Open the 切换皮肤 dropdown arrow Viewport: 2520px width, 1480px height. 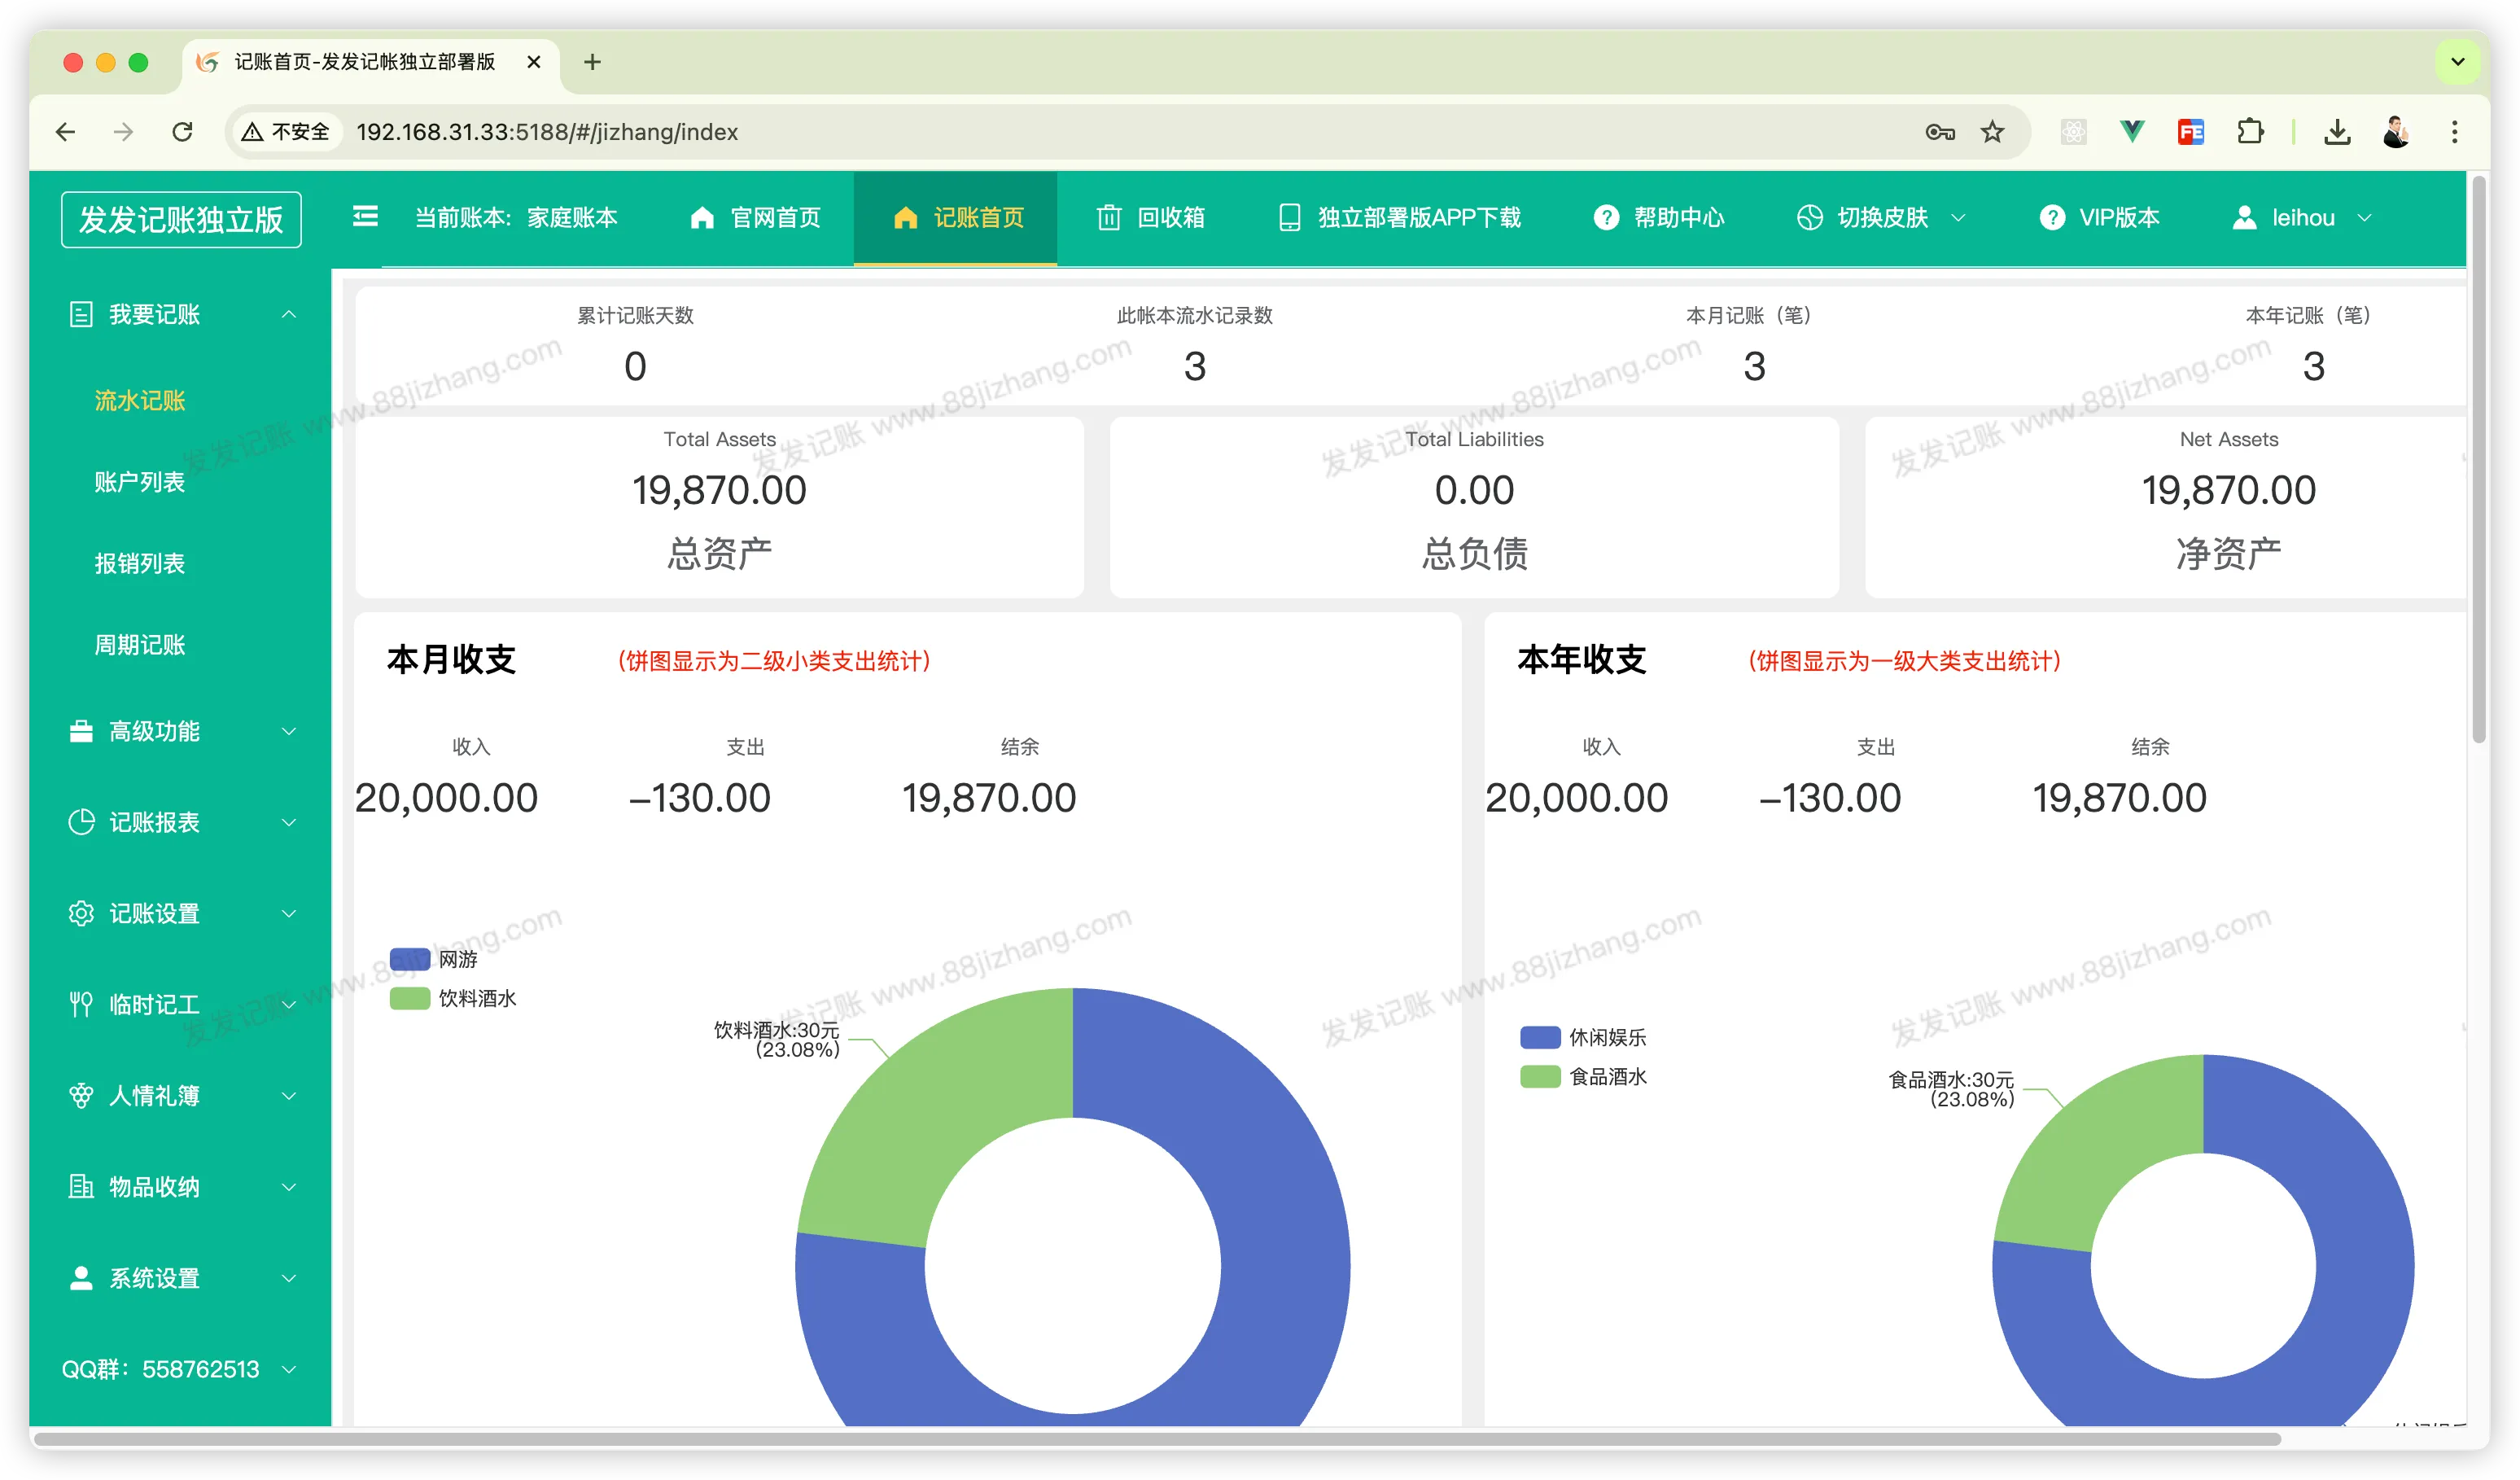[1959, 218]
